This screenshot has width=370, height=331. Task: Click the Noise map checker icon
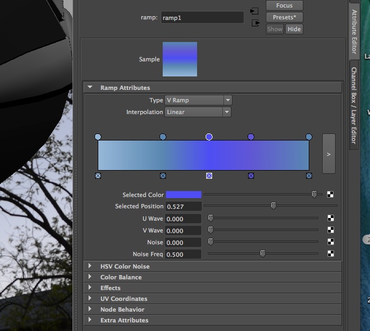click(x=331, y=242)
